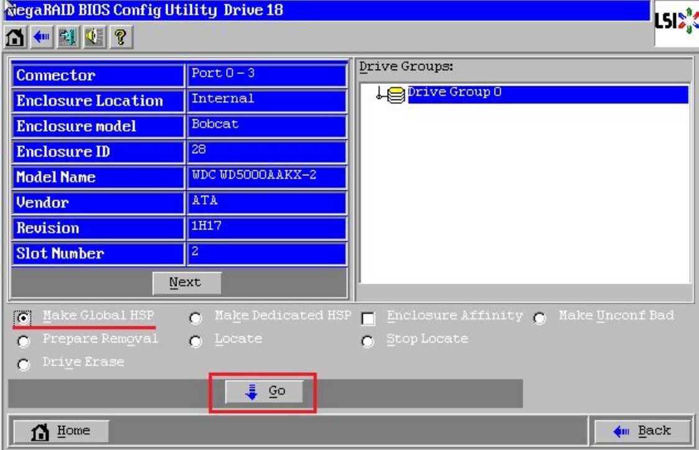
Task: Click the blue back arrow toolbar icon
Action: pyautogui.click(x=42, y=37)
